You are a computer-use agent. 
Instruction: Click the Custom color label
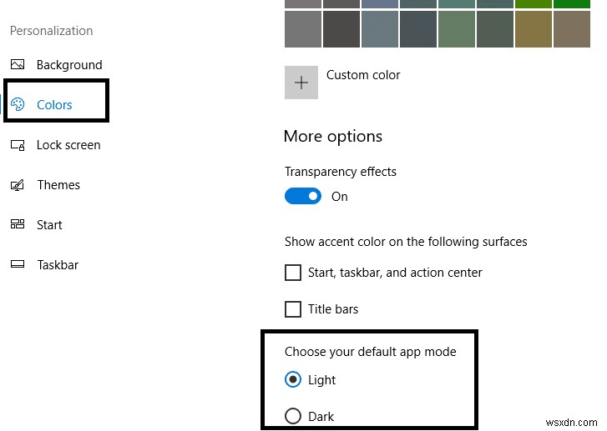coord(363,75)
